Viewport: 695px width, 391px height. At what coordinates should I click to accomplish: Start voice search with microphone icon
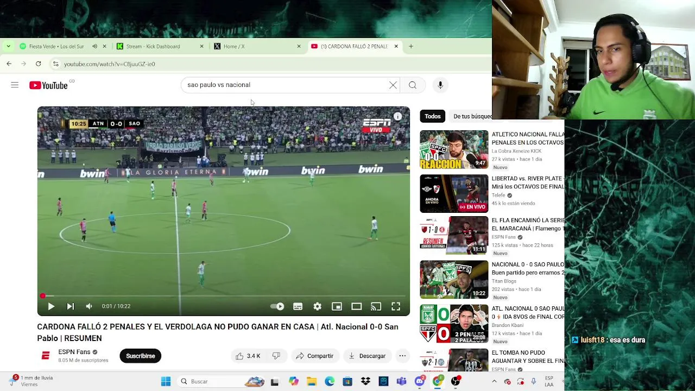(440, 85)
